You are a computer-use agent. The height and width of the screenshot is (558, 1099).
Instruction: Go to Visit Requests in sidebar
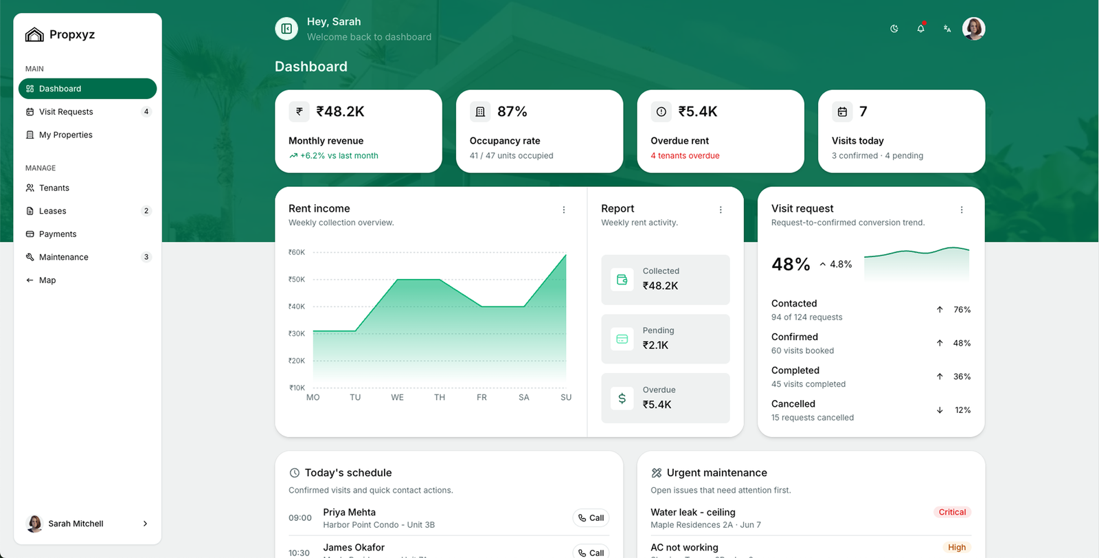click(x=88, y=112)
